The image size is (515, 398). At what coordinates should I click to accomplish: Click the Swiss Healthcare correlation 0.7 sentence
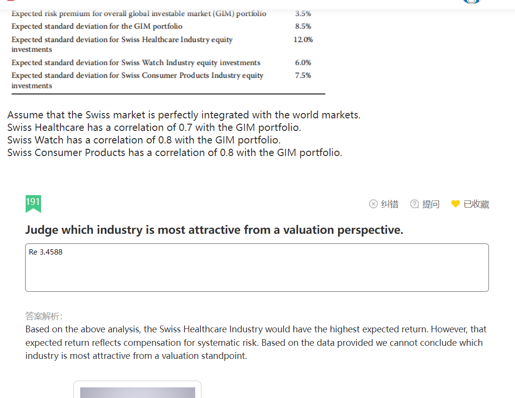point(154,128)
